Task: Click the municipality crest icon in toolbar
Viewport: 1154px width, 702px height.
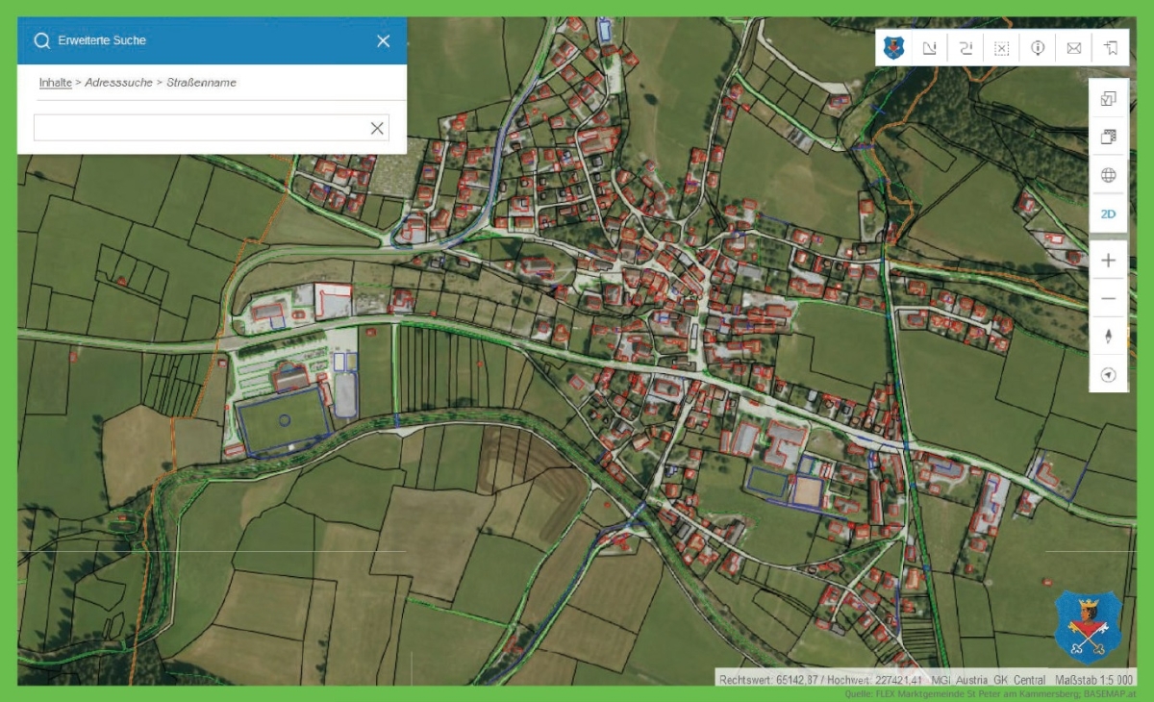Action: click(x=894, y=47)
